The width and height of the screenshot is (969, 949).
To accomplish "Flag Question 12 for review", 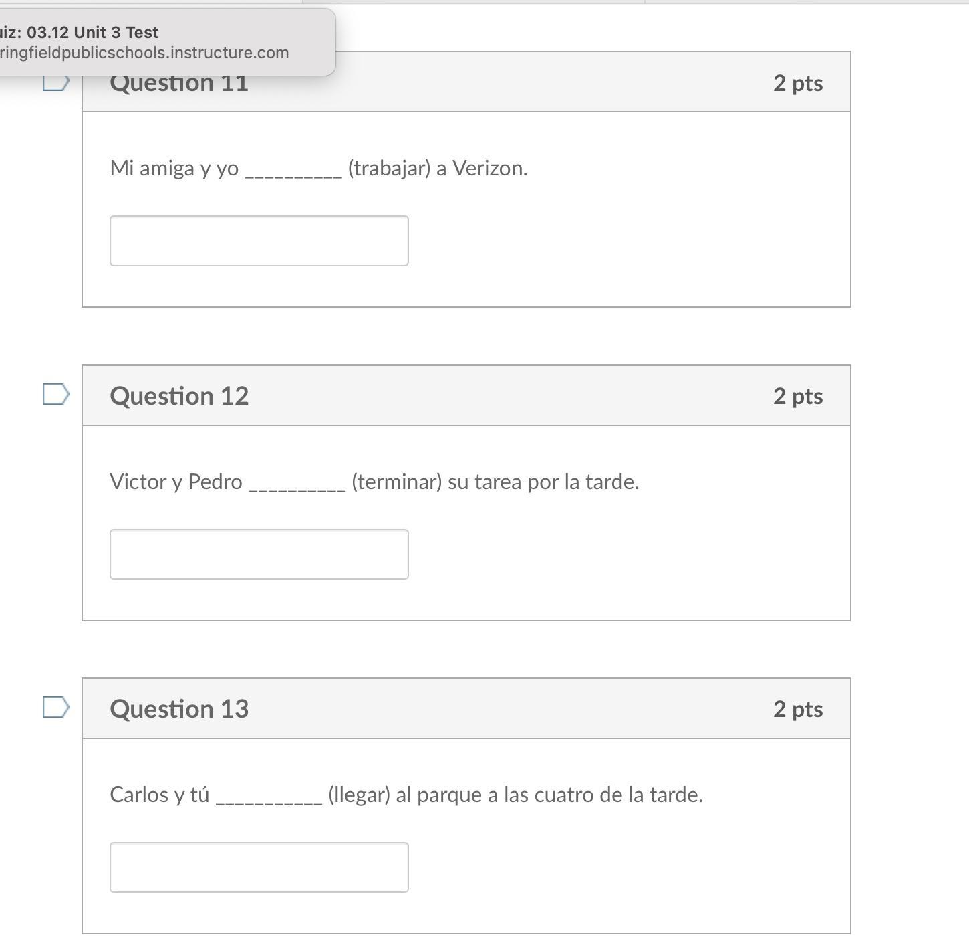I will tap(55, 395).
